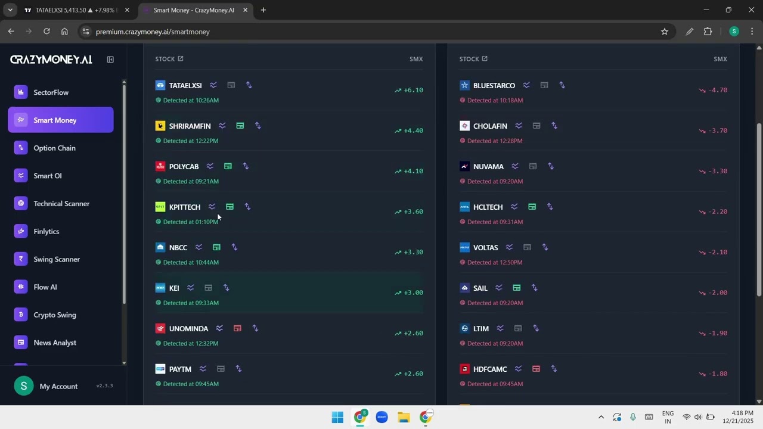Click NUVAMA trend chart icon

515,166
